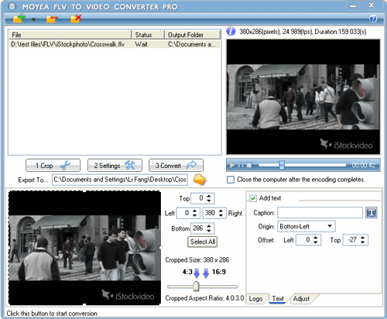Viewport: 387px width, 319px height.
Task: Click the Caption text field
Action: [320, 213]
